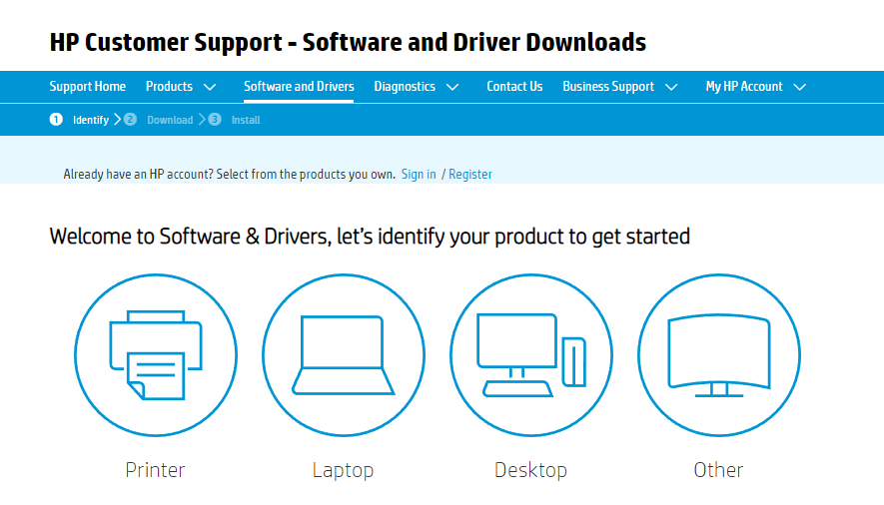Click the Desktop text label
The height and width of the screenshot is (505, 884).
coord(530,470)
